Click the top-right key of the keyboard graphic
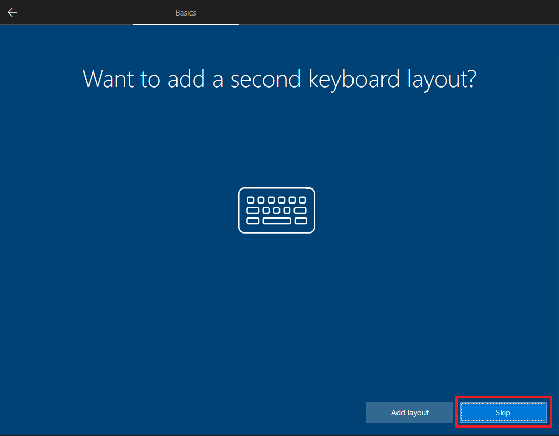 303,200
